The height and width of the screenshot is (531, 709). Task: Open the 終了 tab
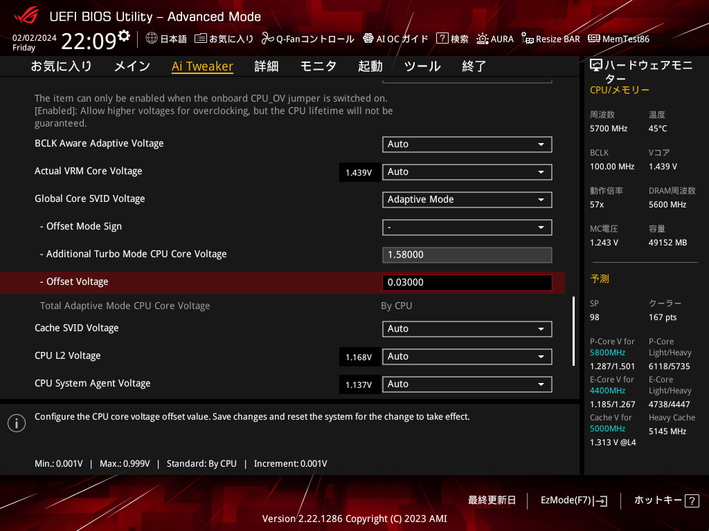[x=474, y=66]
